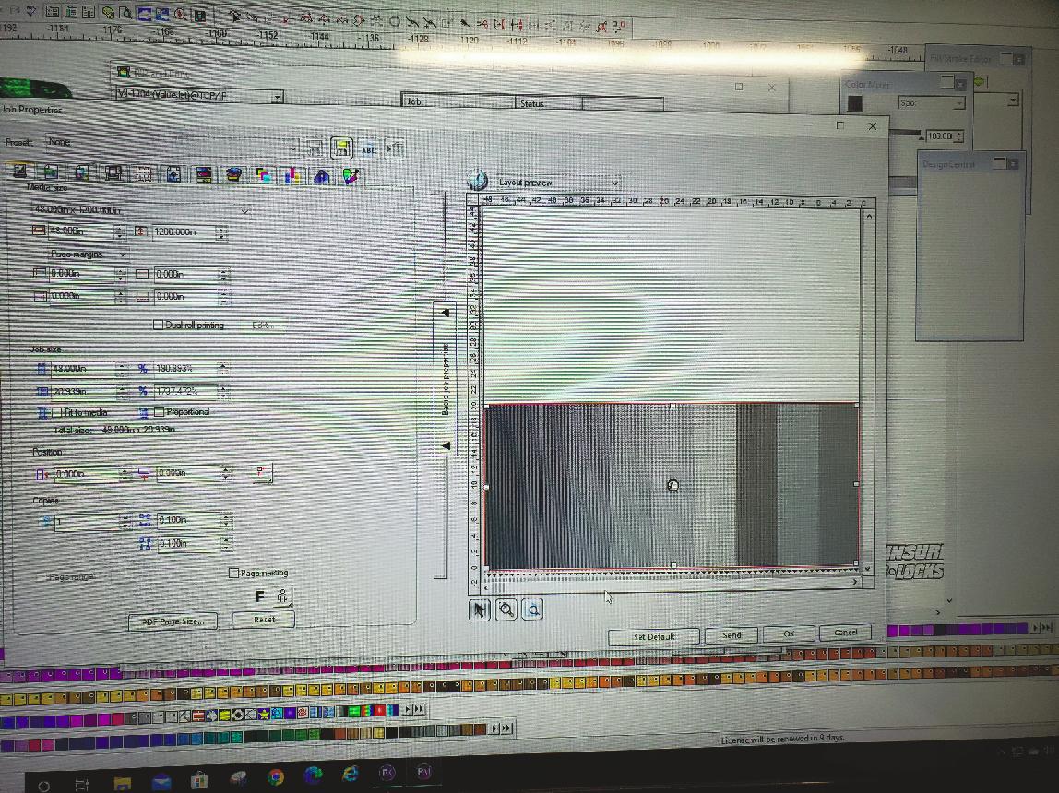Click the Copies count field
1059x793 pixels.
tap(87, 521)
